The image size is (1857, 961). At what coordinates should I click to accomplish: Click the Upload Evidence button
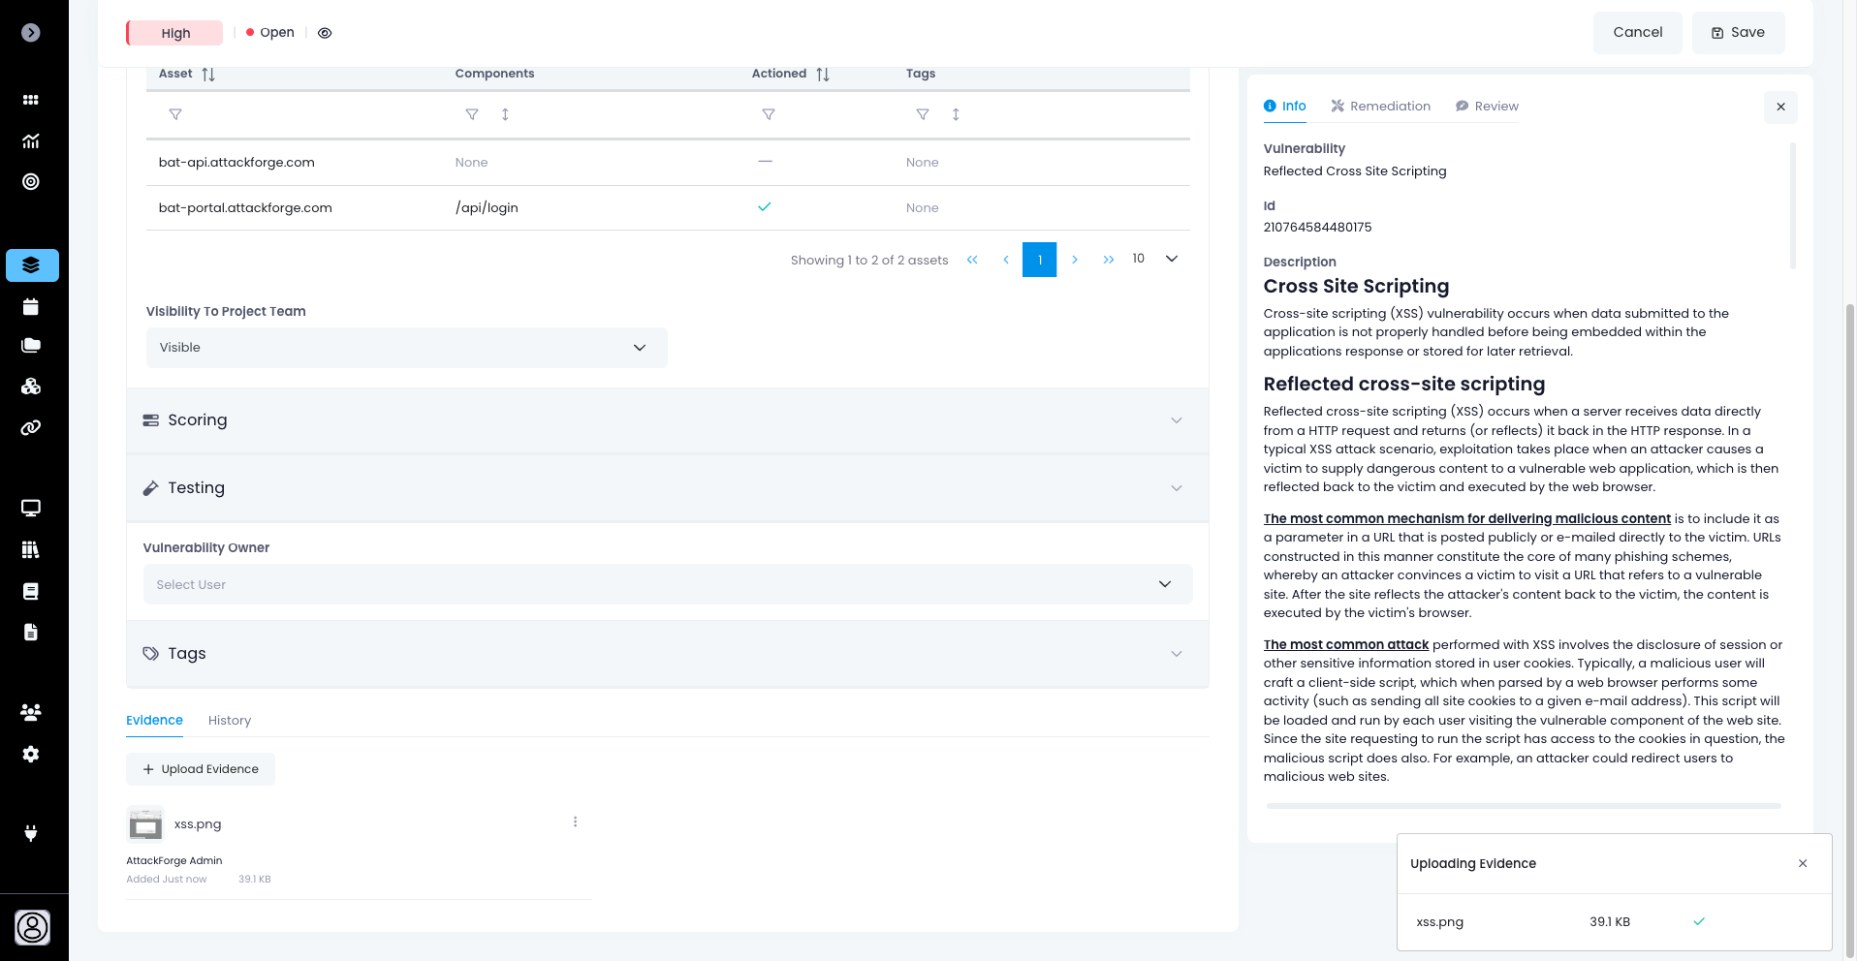pos(201,769)
